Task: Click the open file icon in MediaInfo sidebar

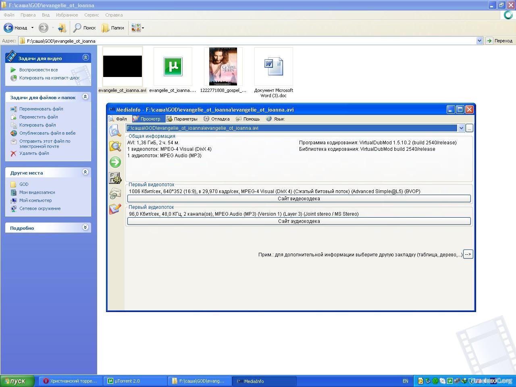Action: [115, 131]
